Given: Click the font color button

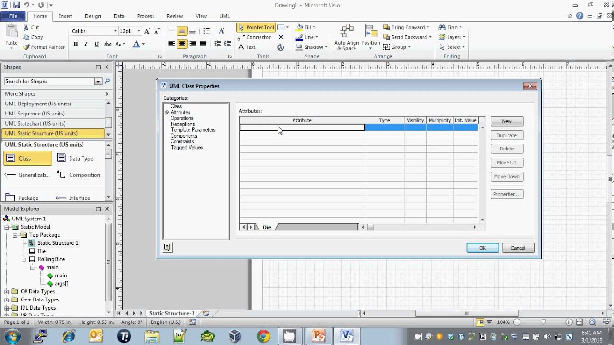Looking at the screenshot, I should [136, 44].
